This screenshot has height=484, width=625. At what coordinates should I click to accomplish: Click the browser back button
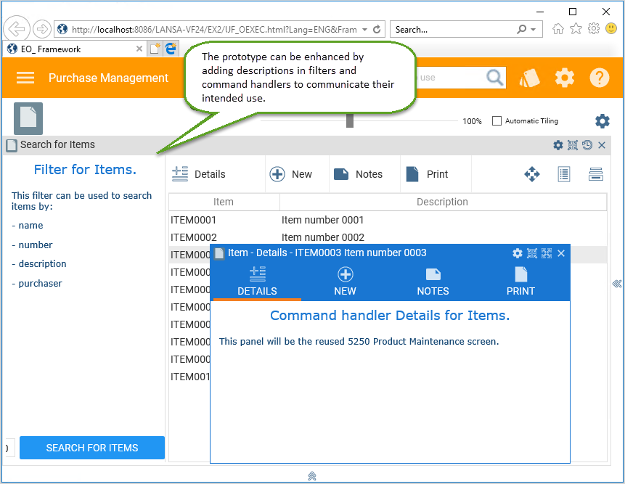[x=17, y=29]
